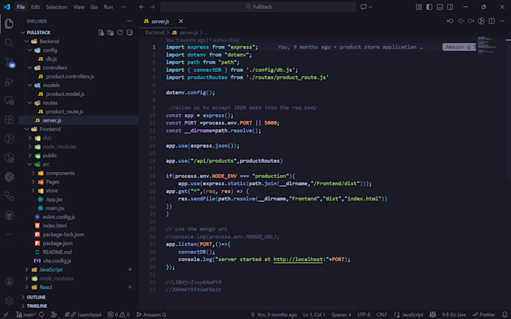Click Launchpad in the status bar
The image size is (511, 319).
(83, 314)
